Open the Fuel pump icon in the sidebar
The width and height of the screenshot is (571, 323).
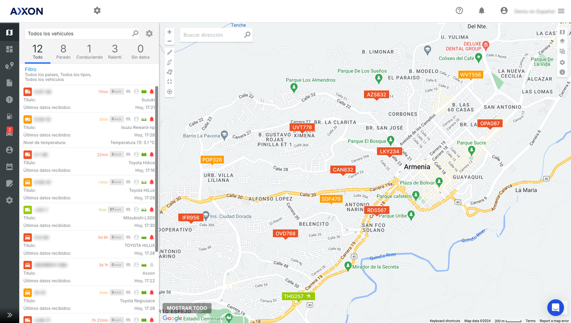point(10,116)
